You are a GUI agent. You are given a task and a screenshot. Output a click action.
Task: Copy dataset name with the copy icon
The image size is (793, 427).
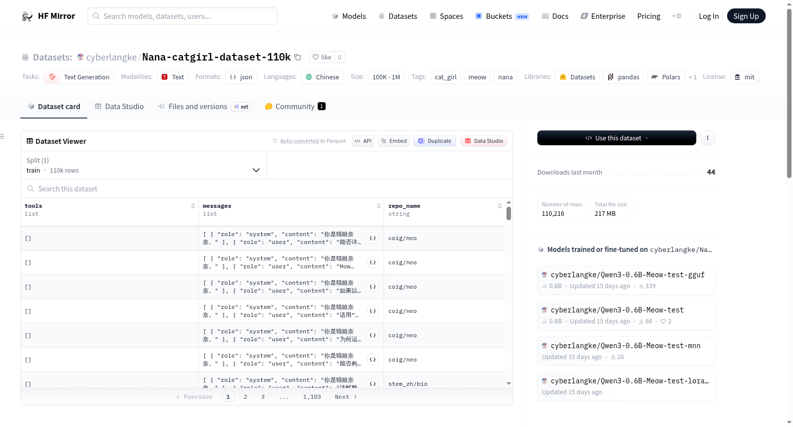(x=297, y=57)
